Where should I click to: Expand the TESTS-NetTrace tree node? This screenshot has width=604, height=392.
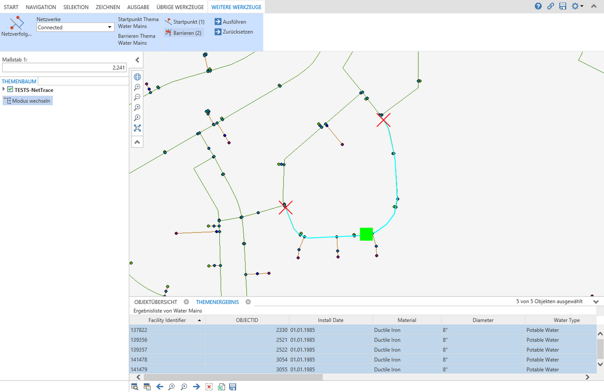[x=4, y=90]
